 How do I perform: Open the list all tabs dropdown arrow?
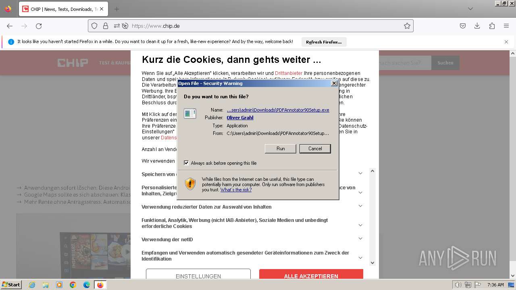470,9
